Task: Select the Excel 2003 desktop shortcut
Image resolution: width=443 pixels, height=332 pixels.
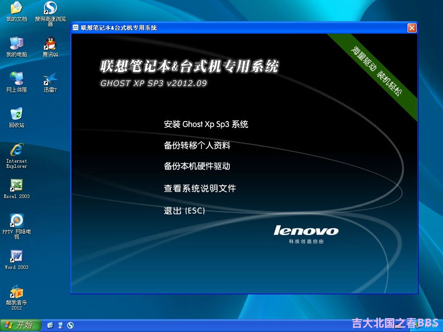Action: [x=17, y=188]
